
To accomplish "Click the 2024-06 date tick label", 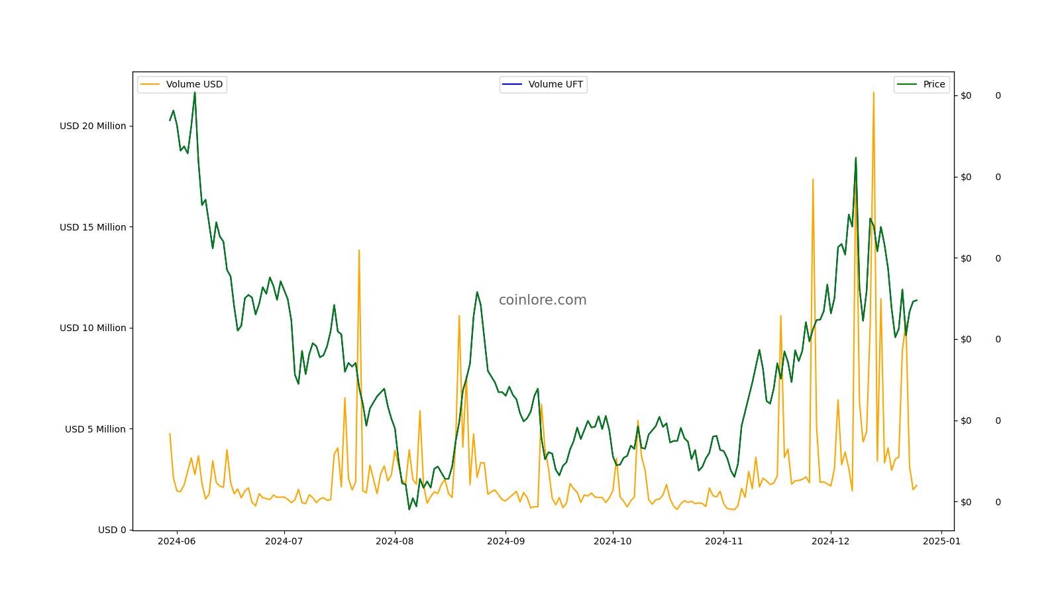I will 177,541.
